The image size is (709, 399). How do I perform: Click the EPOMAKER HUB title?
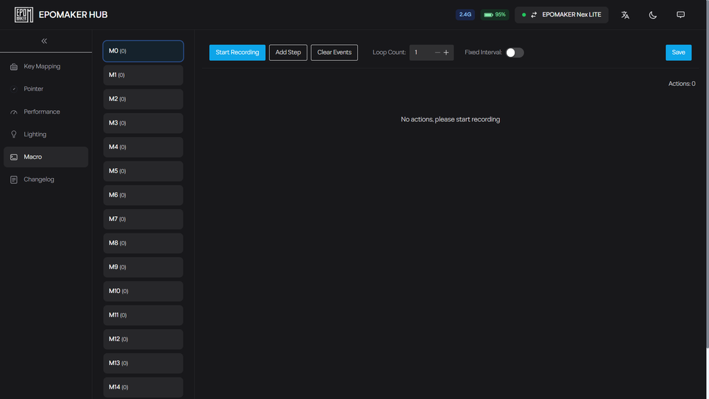click(73, 15)
